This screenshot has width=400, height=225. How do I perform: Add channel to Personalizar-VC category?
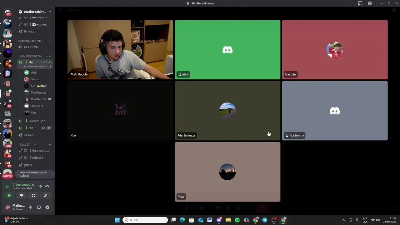50,41
